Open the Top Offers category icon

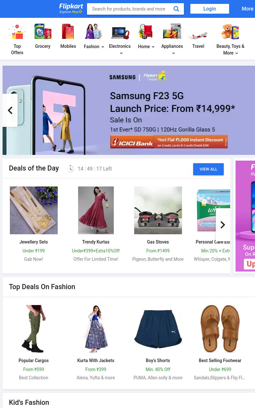(x=17, y=32)
